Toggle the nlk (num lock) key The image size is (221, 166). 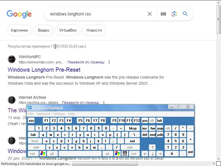coord(168,128)
